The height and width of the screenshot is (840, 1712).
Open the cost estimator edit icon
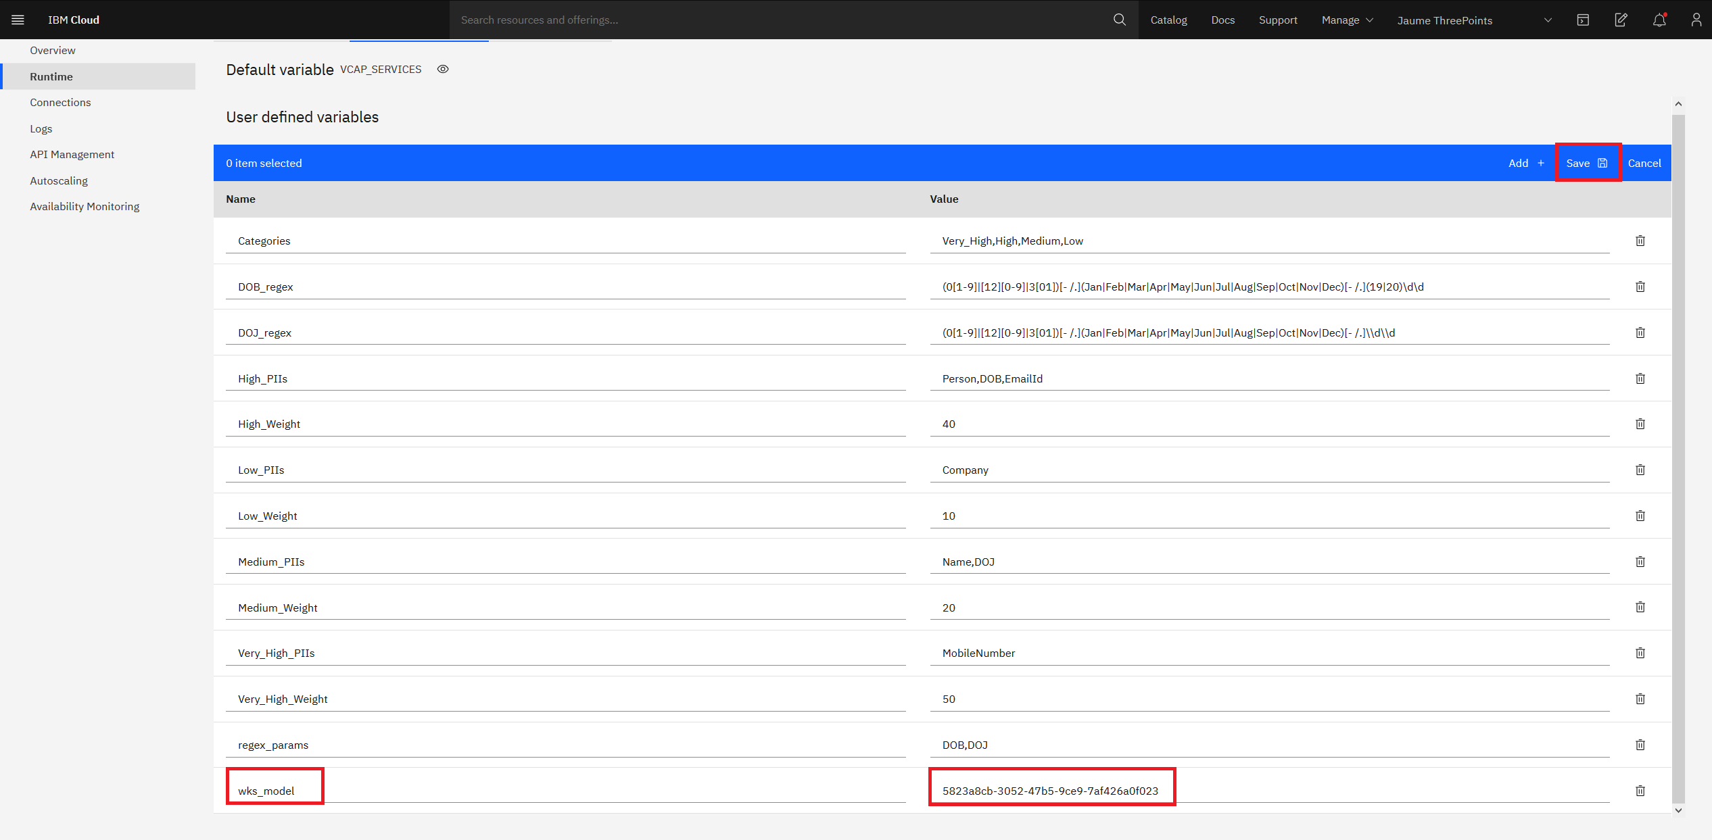tap(1621, 20)
